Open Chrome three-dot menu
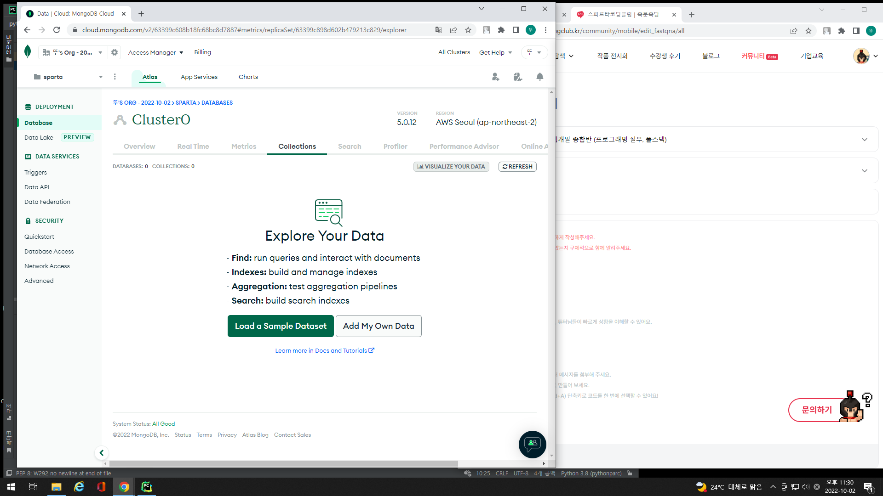 (546, 30)
